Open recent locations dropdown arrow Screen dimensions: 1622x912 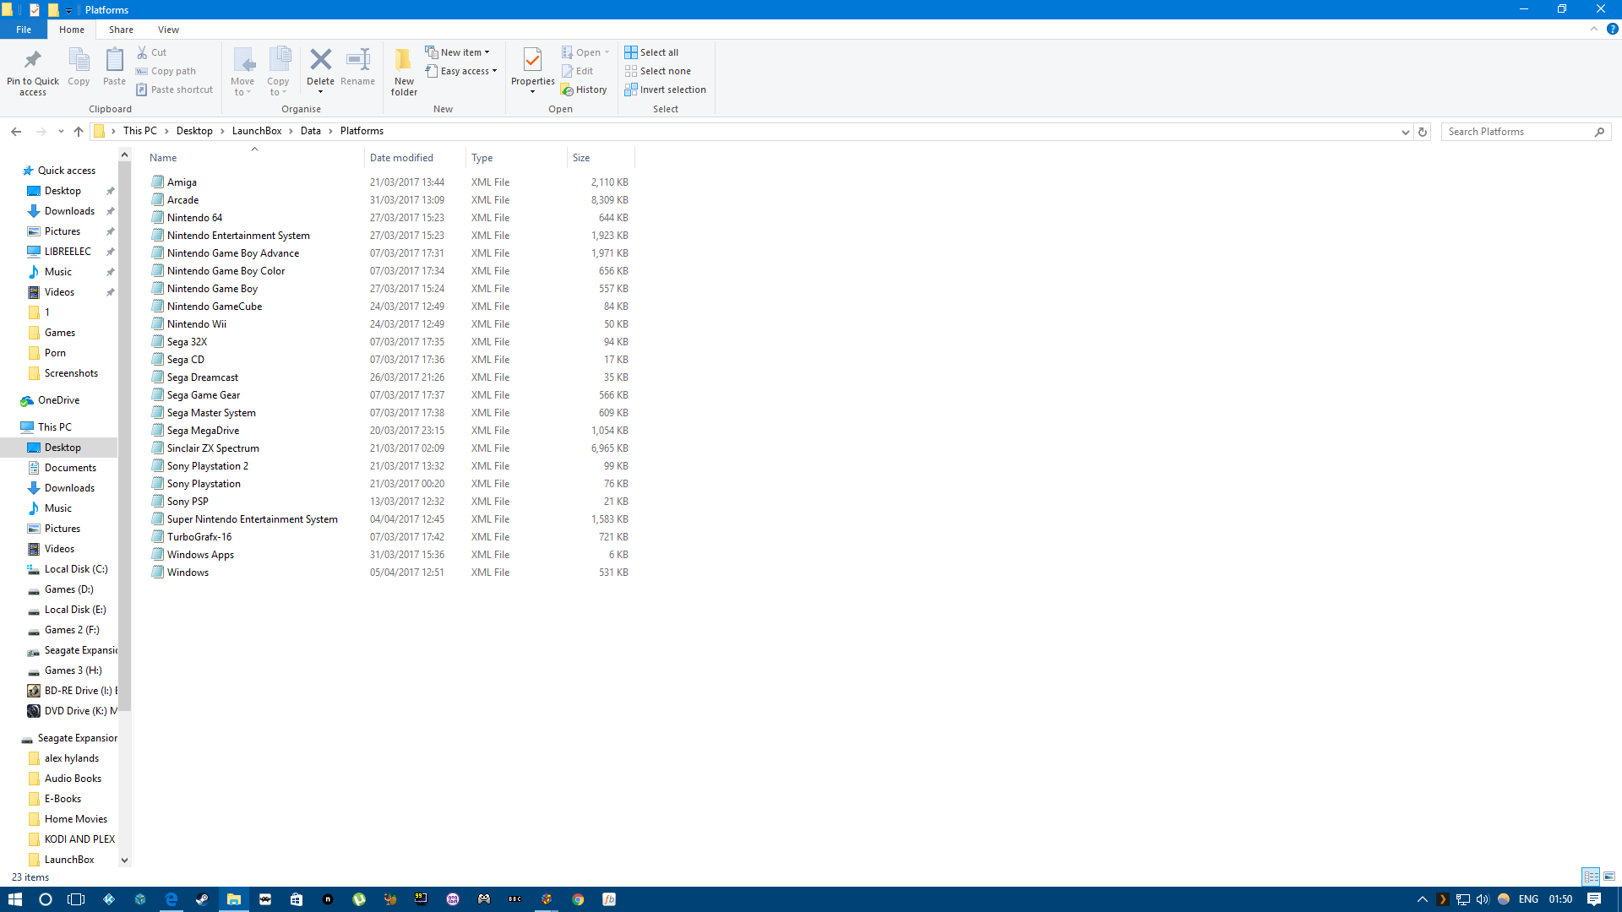(x=61, y=131)
